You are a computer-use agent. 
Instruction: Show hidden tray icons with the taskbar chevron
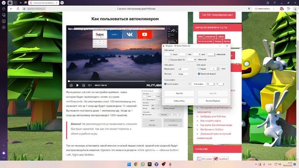point(256,164)
